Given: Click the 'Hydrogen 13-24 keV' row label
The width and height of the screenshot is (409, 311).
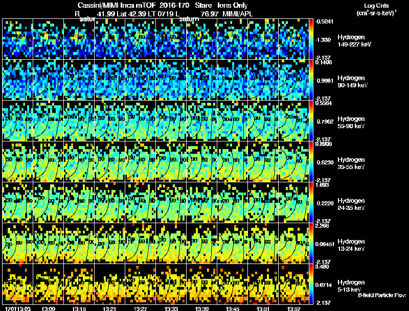Looking at the screenshot, I should [x=351, y=245].
